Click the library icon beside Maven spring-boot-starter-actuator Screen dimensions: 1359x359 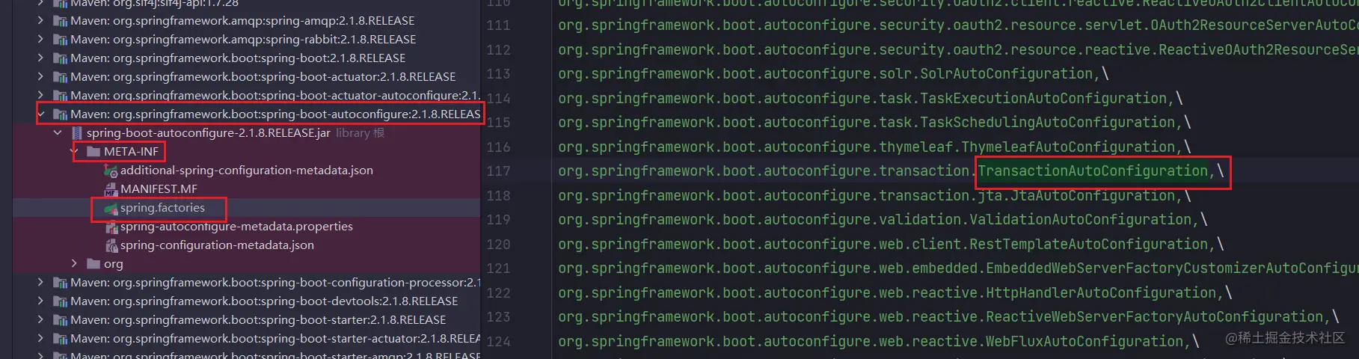tap(60, 339)
